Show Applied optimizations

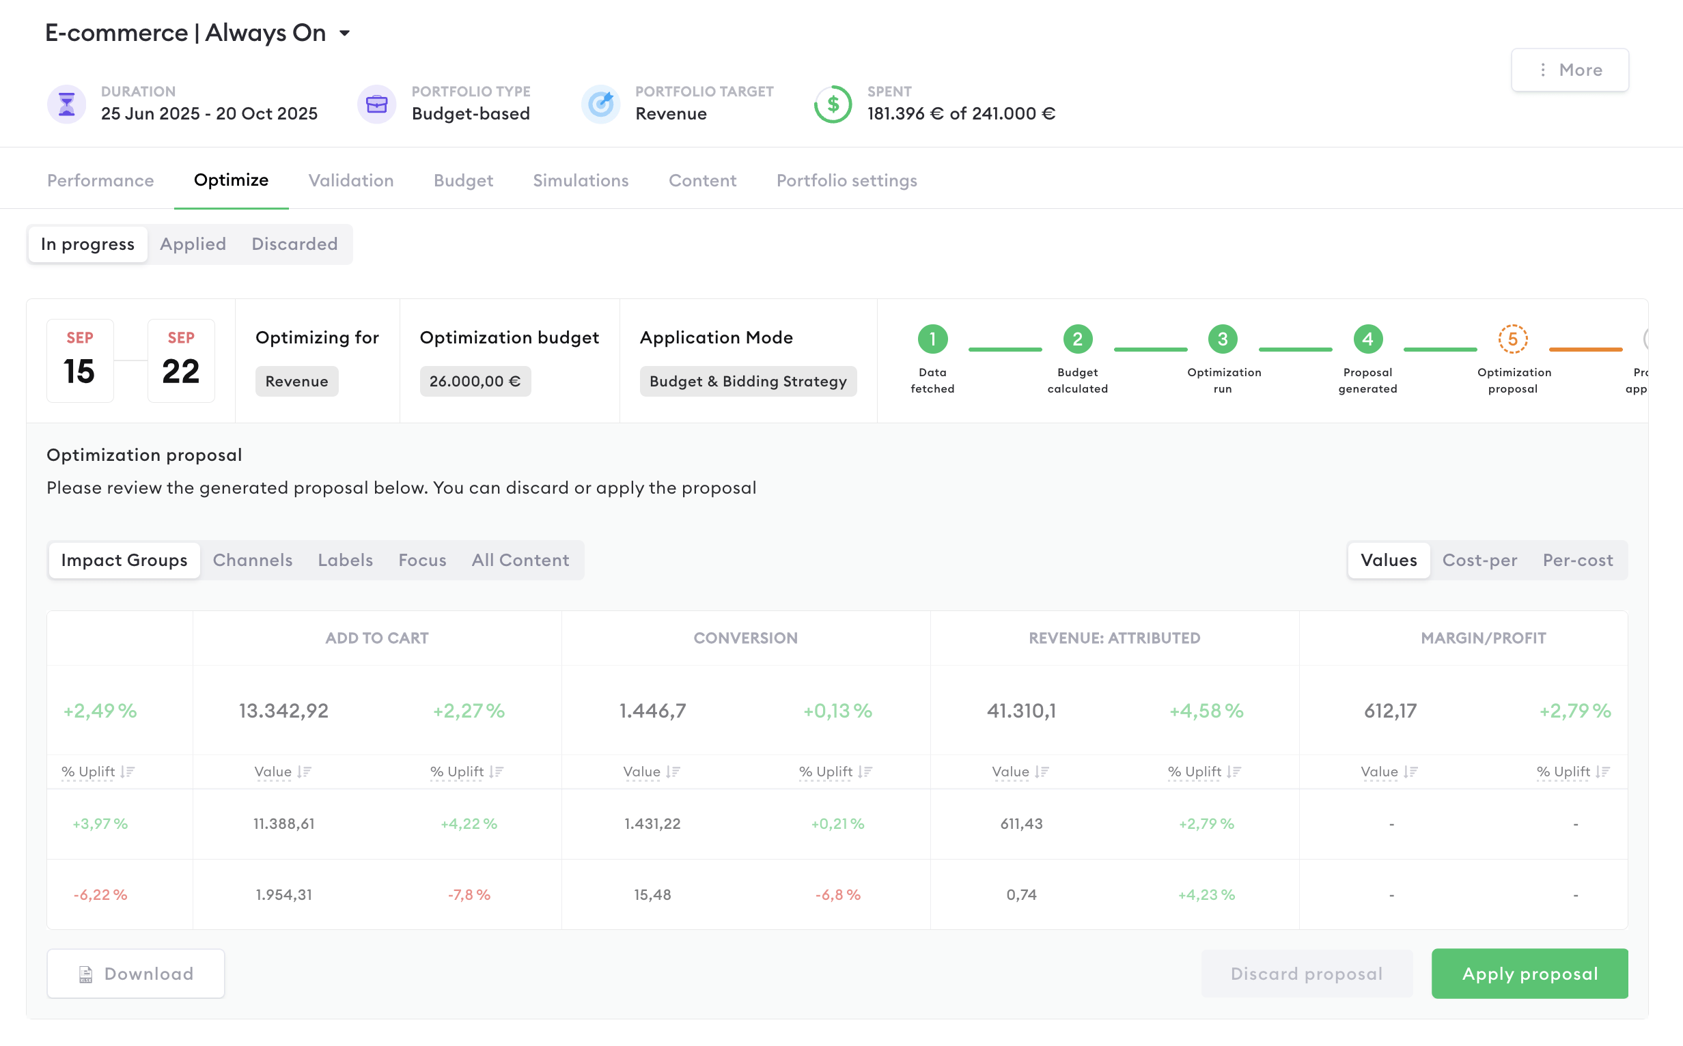tap(193, 244)
